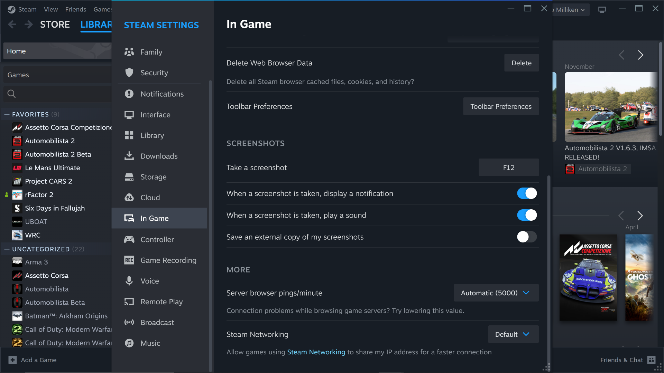
Task: Switch to the LIBRARY tab
Action: tap(96, 25)
